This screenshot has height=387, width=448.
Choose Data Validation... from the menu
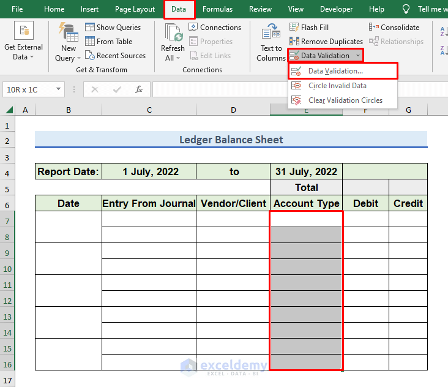coord(343,71)
